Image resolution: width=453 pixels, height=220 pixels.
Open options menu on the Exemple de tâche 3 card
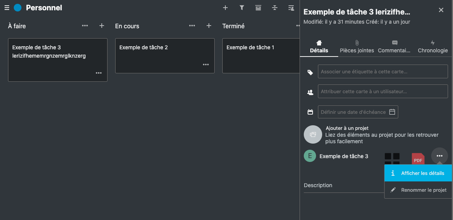pos(99,73)
